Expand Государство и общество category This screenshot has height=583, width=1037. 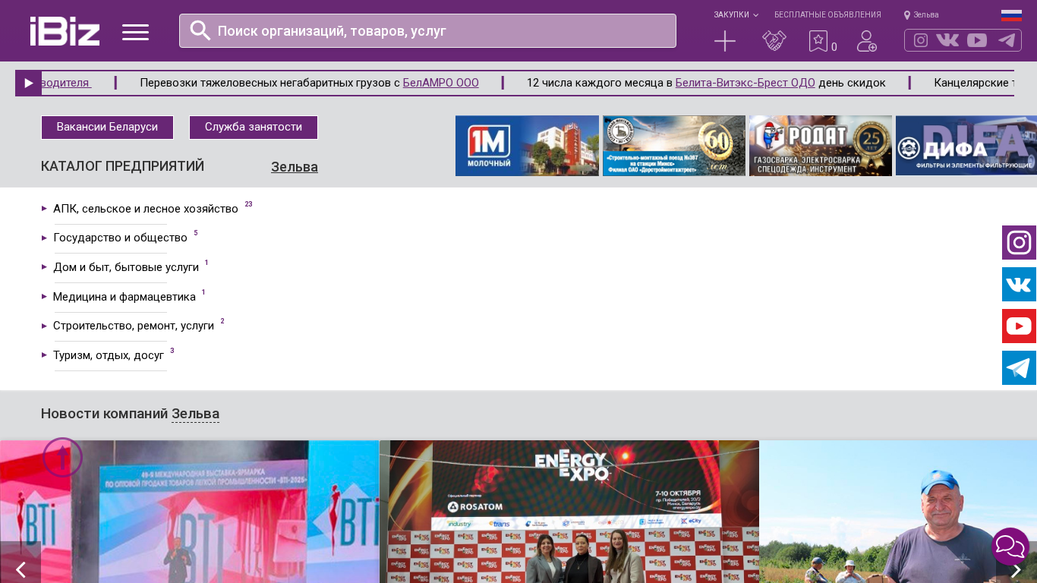[x=120, y=238]
